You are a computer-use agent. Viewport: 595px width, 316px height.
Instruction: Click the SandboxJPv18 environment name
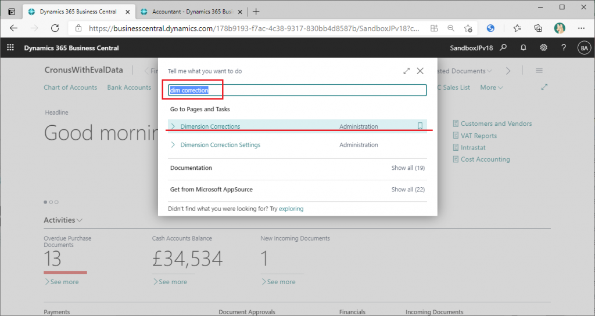pyautogui.click(x=471, y=48)
